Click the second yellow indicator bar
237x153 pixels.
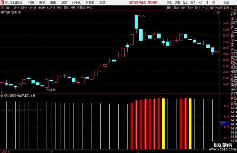point(190,124)
